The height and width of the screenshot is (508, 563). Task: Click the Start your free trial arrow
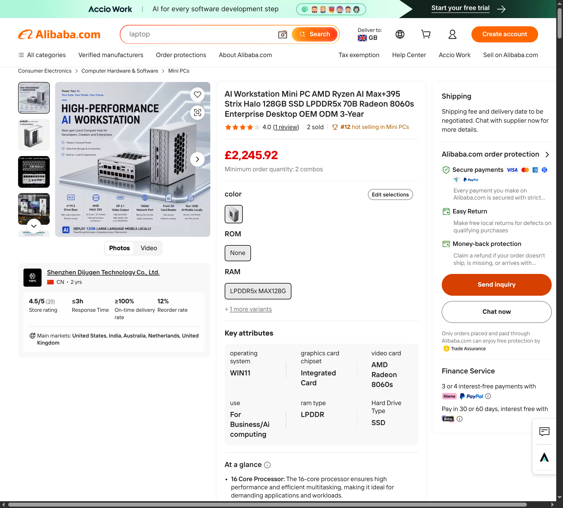[x=501, y=9]
